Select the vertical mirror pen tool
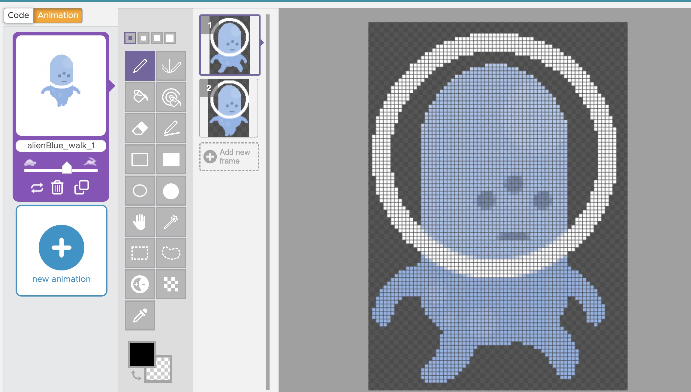Screen dimensions: 691x392 tap(171, 66)
